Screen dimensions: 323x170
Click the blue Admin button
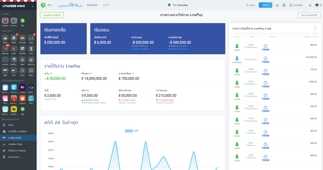click(265, 5)
